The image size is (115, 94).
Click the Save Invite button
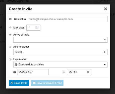(x=19, y=83)
